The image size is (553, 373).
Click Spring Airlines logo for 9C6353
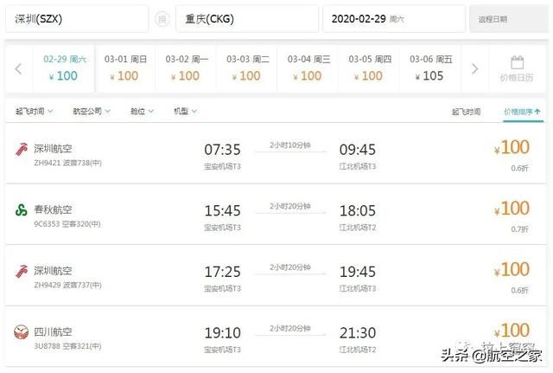click(x=21, y=209)
